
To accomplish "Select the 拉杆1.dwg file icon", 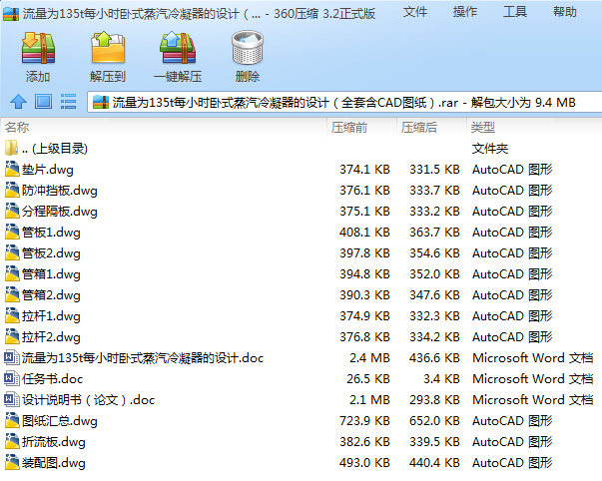I will point(12,316).
